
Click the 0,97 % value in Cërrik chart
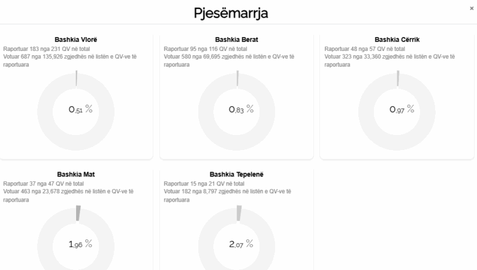pos(401,109)
